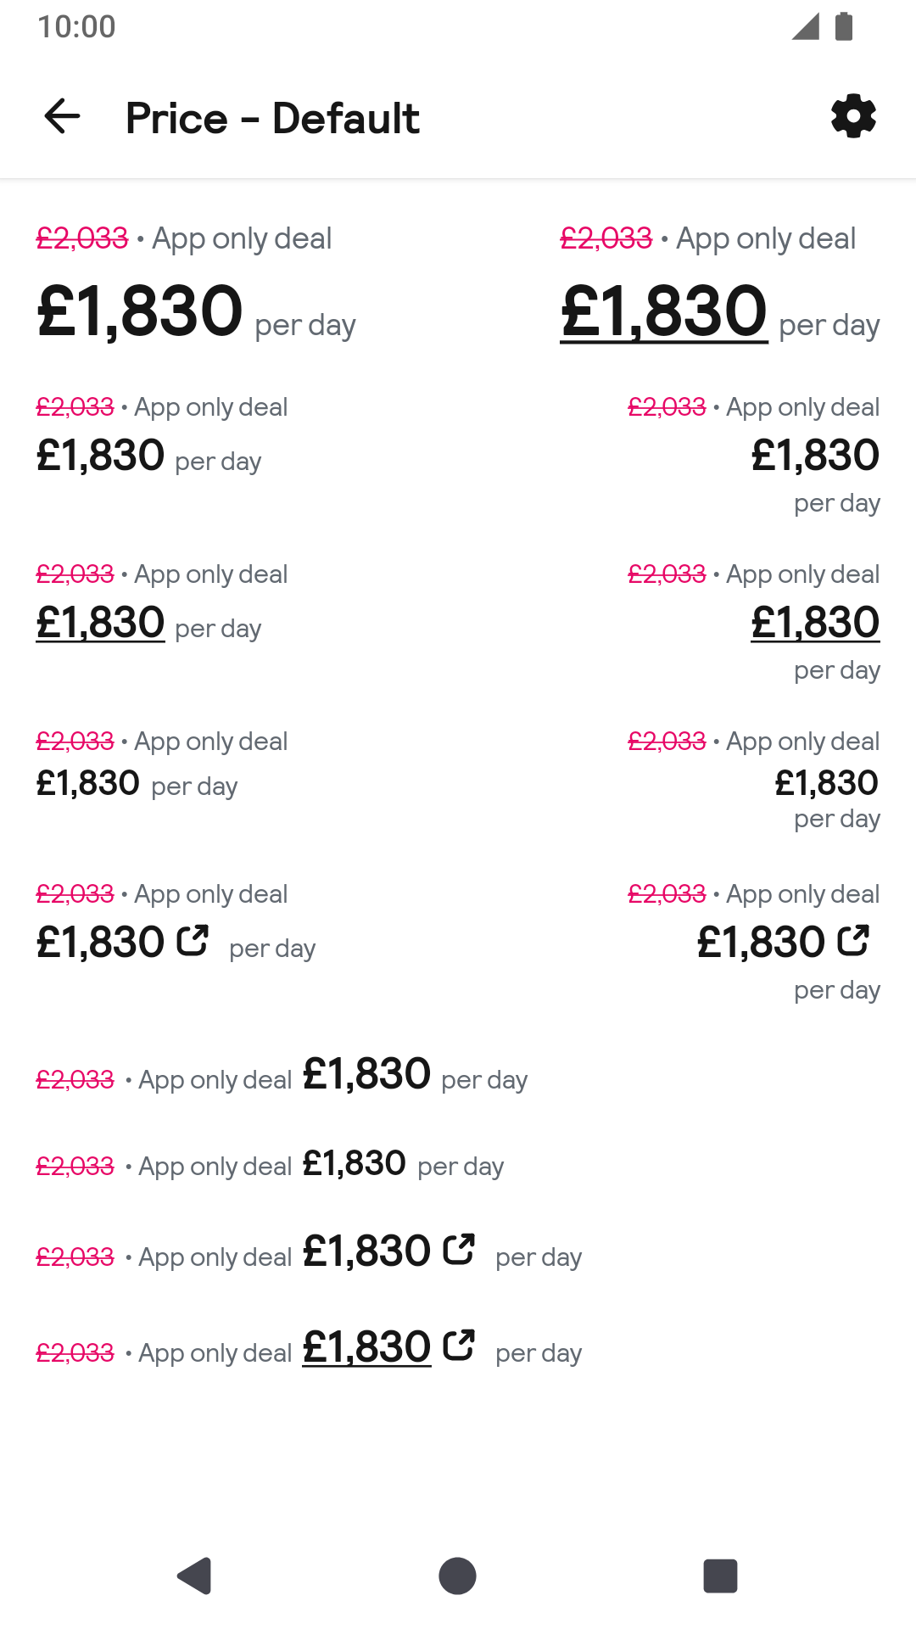Open settings via the gear icon
This screenshot has width=916, height=1629.
tap(853, 116)
